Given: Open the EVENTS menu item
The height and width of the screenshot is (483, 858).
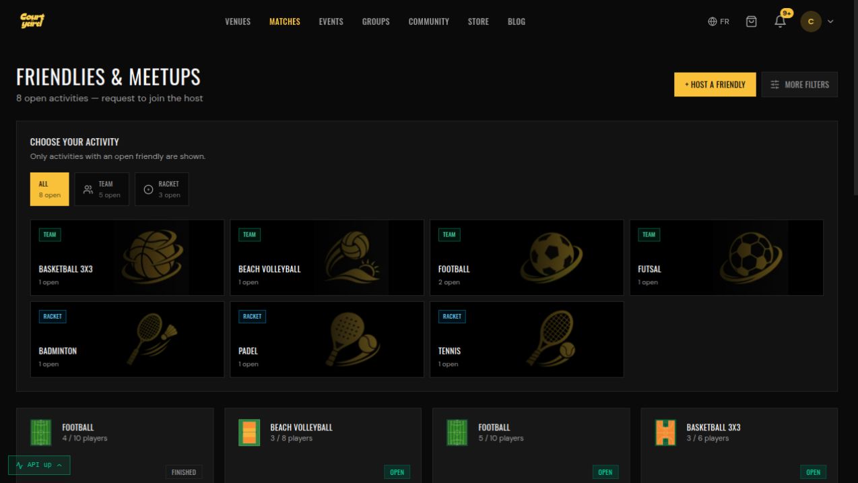Looking at the screenshot, I should [331, 22].
